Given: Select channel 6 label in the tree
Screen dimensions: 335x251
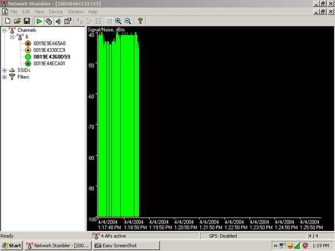Looking at the screenshot, I should tap(27, 37).
